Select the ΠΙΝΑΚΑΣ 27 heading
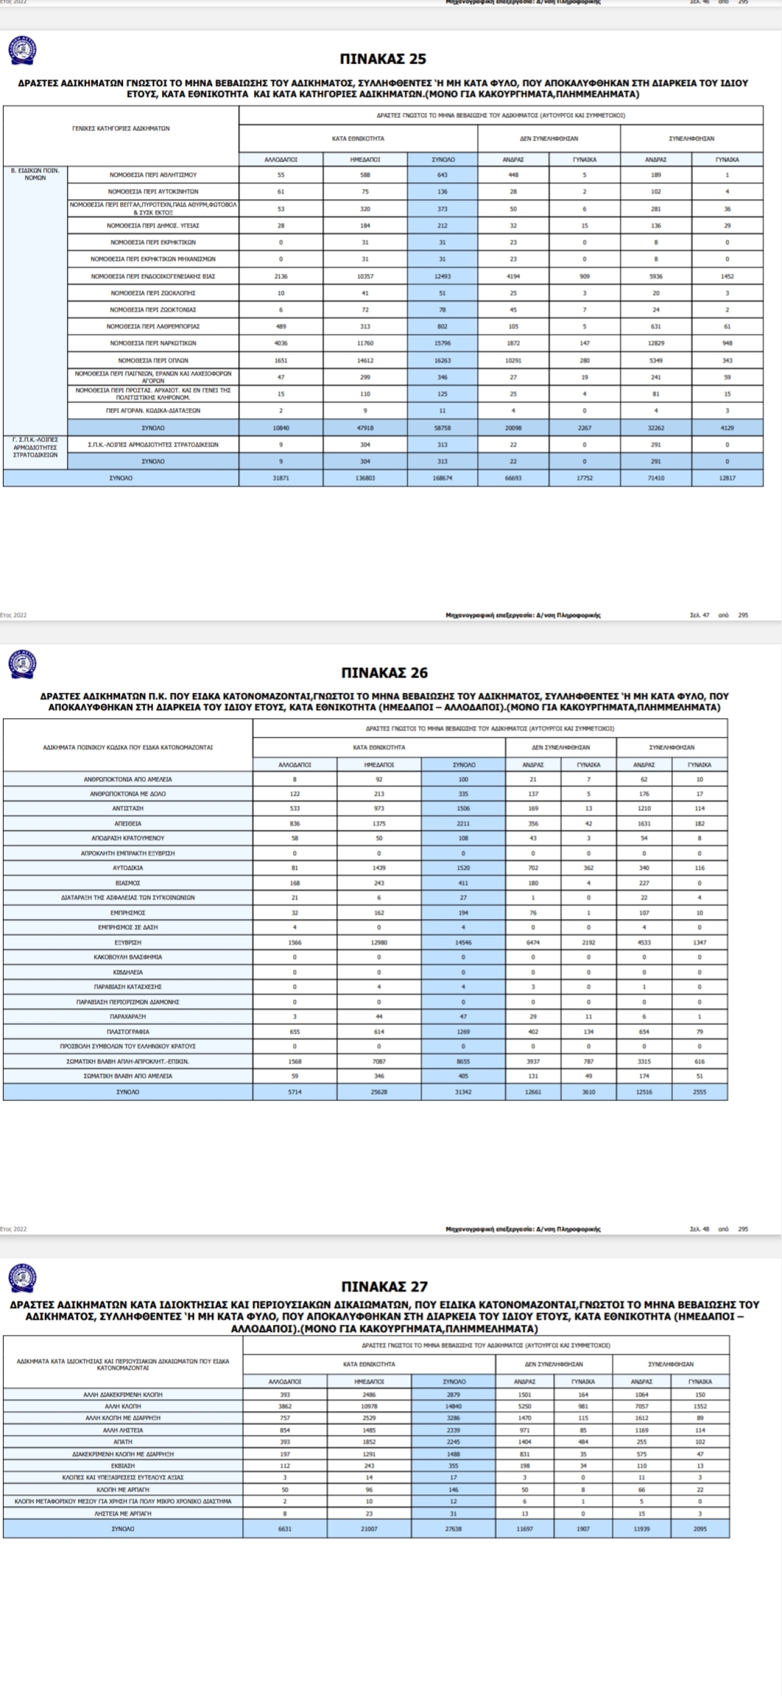The width and height of the screenshot is (782, 1696). point(384,1286)
